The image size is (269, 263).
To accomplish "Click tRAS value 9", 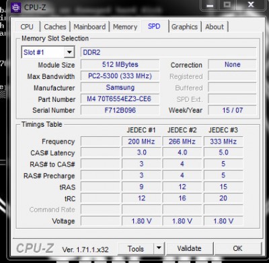I will [x=141, y=187].
